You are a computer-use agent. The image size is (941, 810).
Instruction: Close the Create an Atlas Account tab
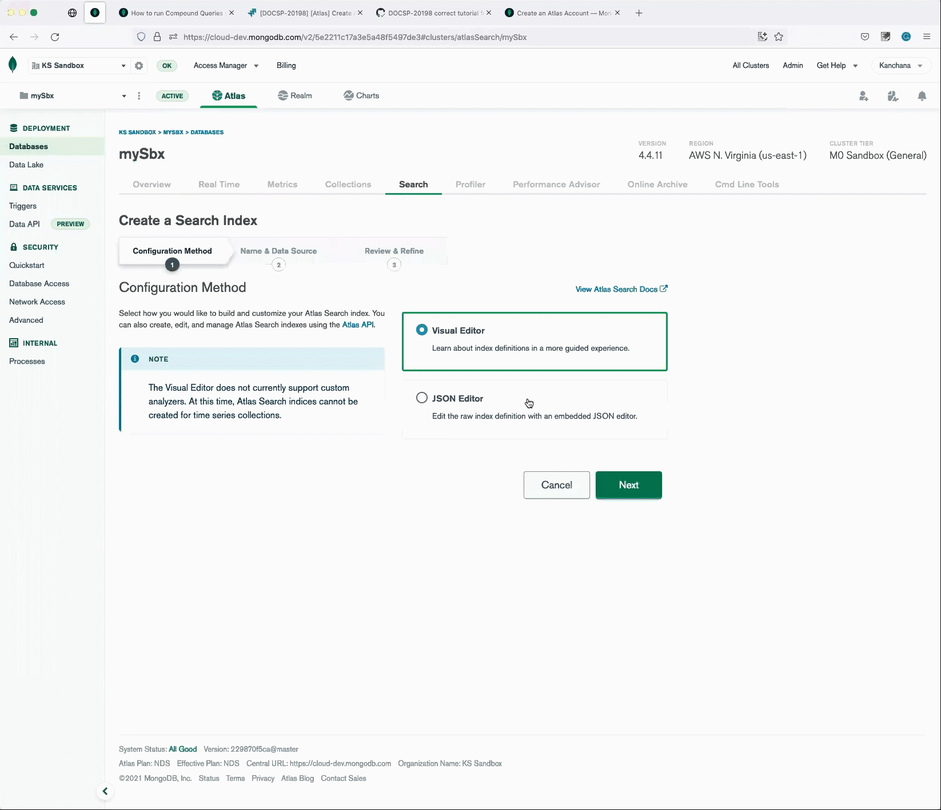617,13
